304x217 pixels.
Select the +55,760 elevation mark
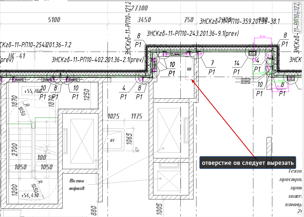point(33,91)
